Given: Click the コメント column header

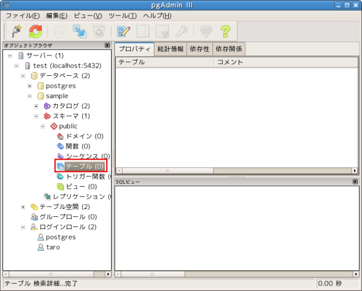Looking at the screenshot, I should 286,62.
